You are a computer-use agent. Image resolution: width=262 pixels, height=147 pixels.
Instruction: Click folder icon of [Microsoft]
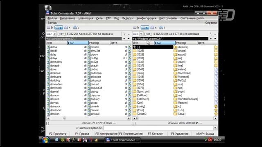[x=175, y=77]
